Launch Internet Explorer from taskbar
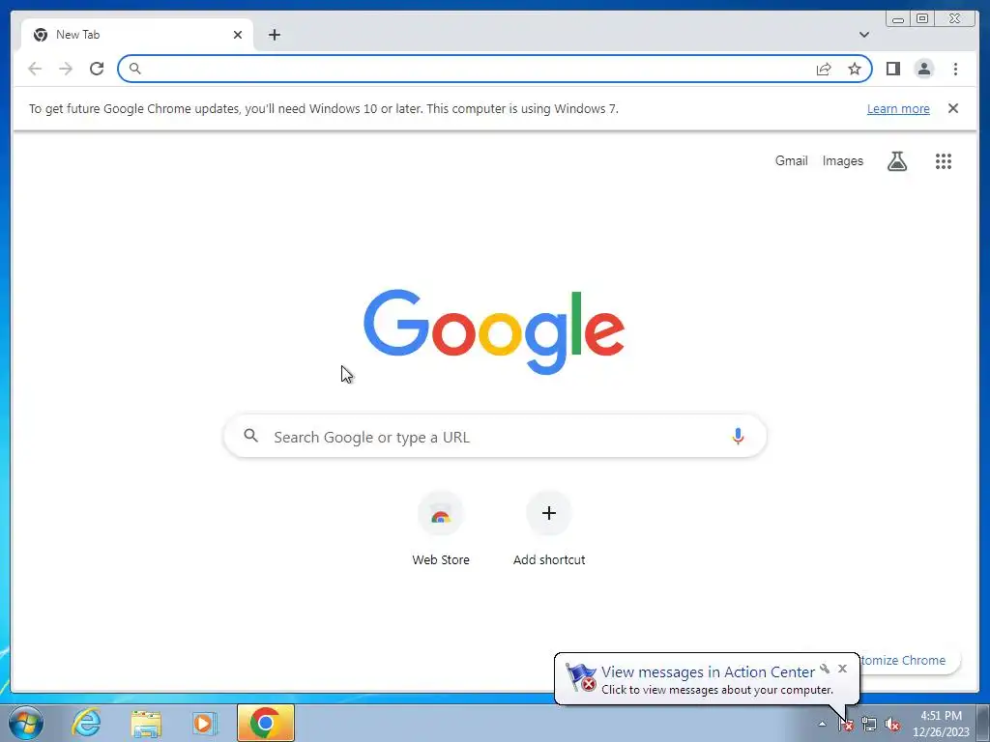This screenshot has width=990, height=742. (86, 723)
